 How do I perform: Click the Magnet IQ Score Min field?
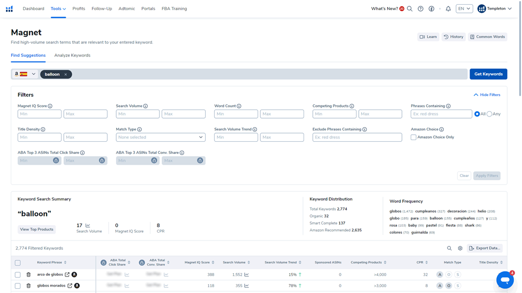pos(39,114)
